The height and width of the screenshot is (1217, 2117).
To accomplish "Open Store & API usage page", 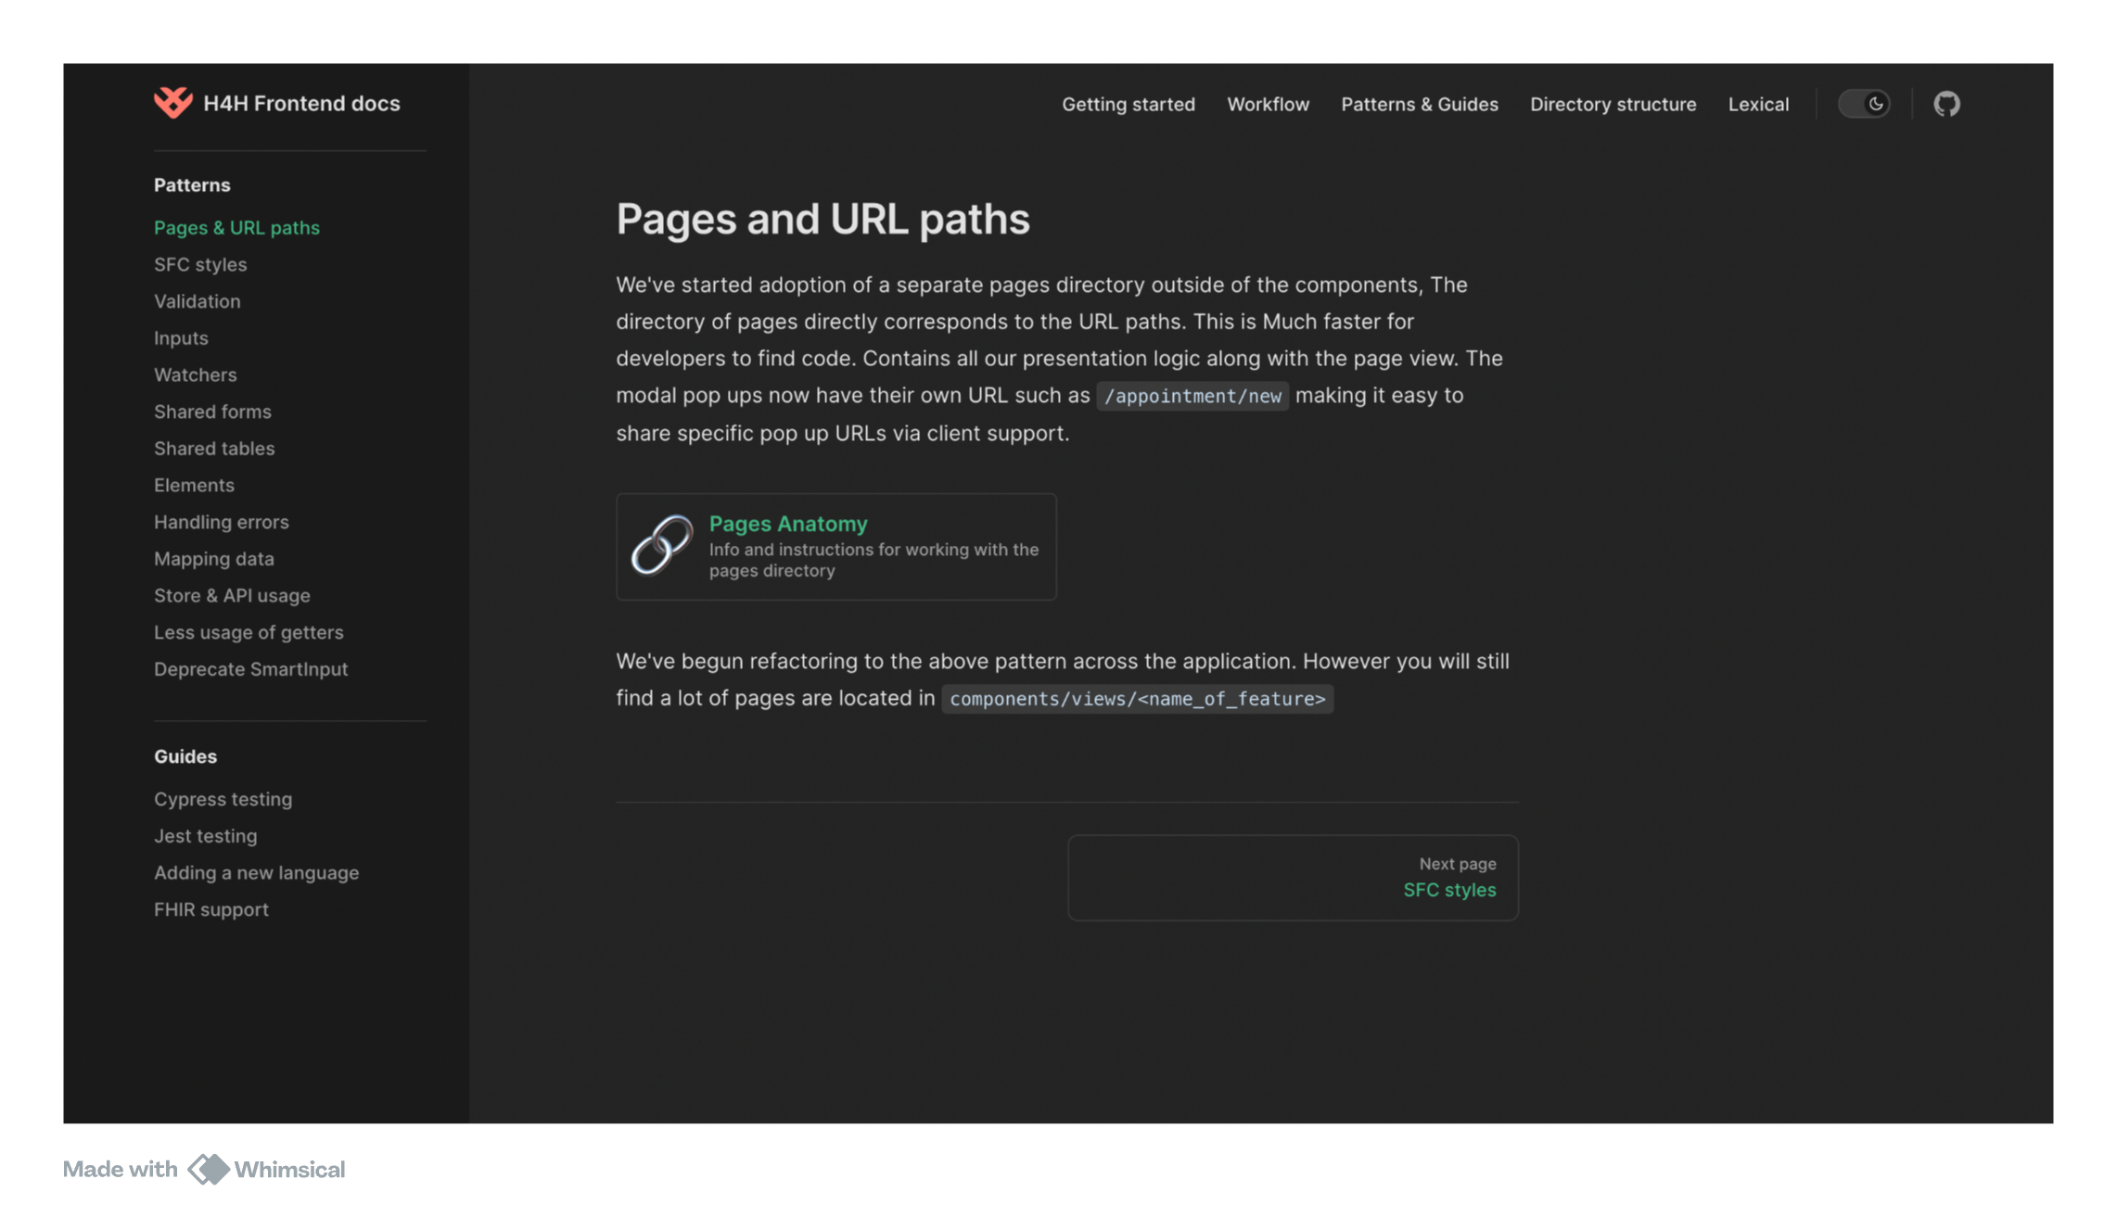I will (x=232, y=596).
